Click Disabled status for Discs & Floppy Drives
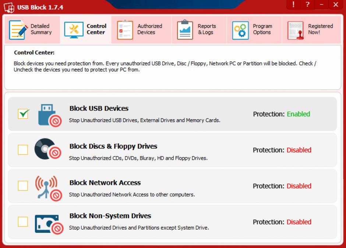 click(x=299, y=150)
